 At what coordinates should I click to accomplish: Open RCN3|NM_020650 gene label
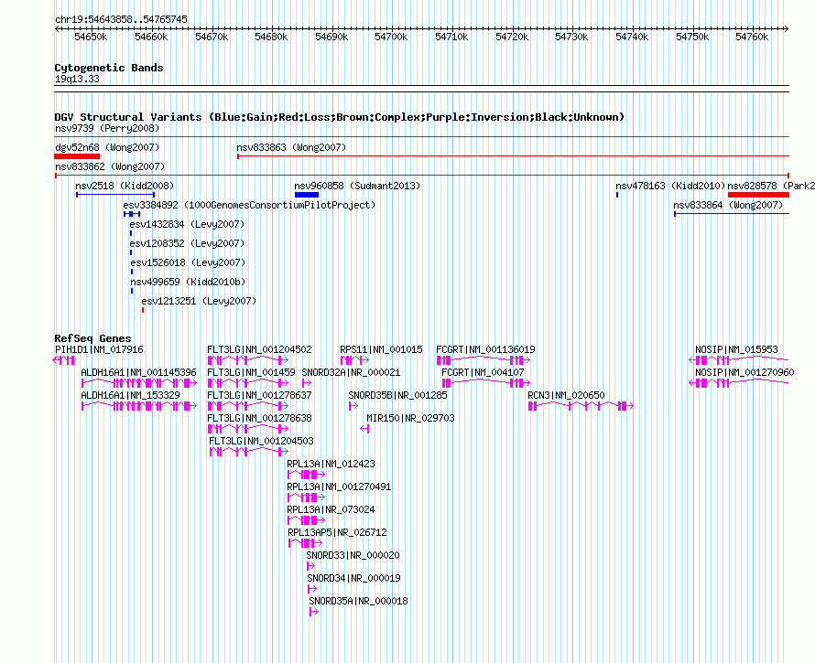tap(566, 396)
